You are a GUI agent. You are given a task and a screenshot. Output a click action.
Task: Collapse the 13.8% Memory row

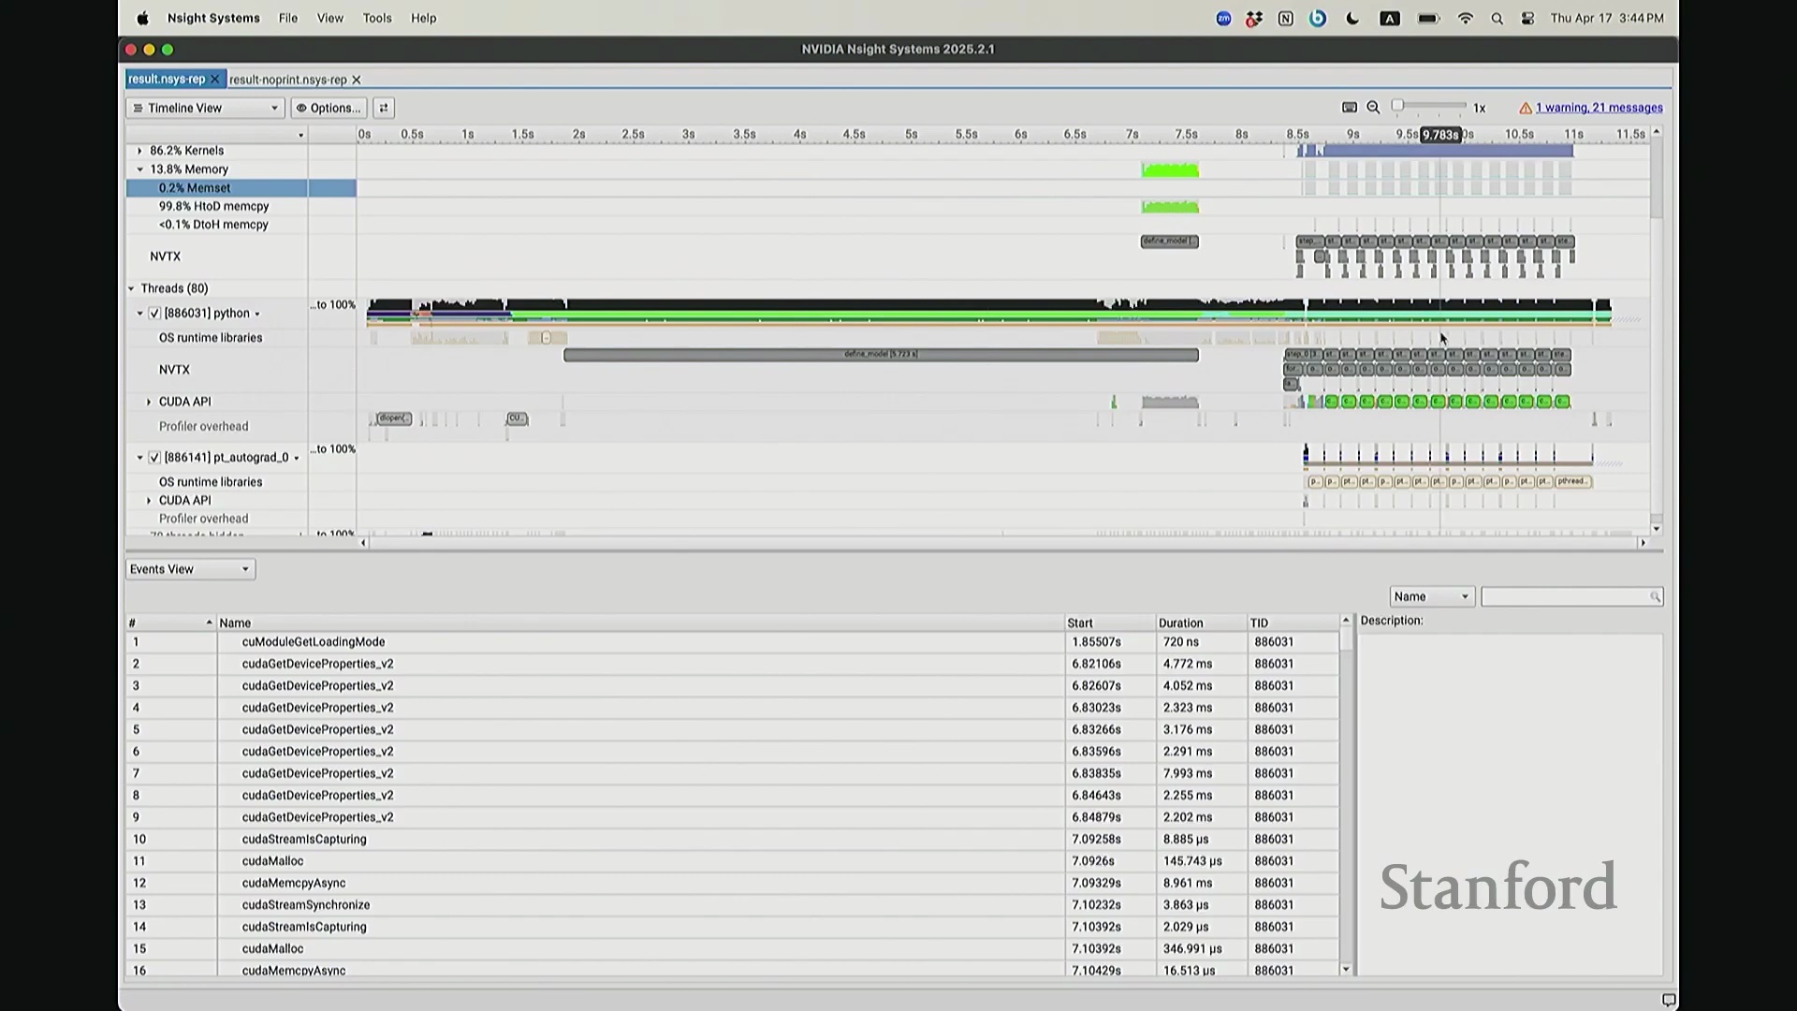[140, 169]
